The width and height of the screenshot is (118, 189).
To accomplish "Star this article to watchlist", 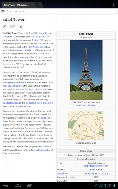I will (21, 26).
